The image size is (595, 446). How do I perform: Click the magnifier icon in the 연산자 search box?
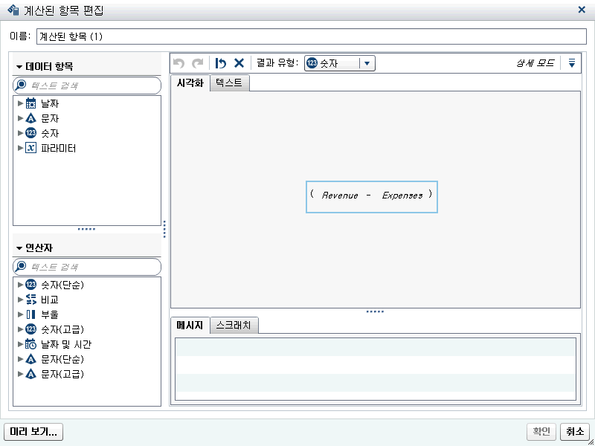click(x=22, y=266)
